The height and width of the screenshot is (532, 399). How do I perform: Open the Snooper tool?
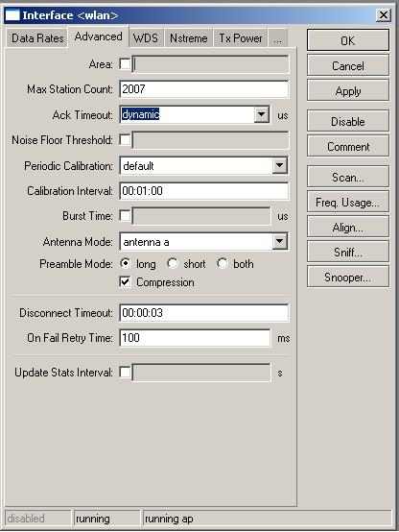tap(348, 278)
